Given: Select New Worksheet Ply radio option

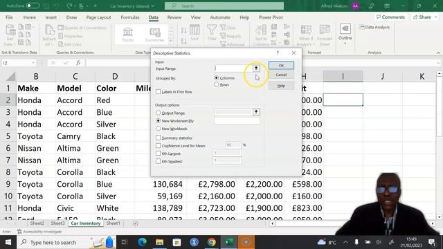Looking at the screenshot, I should coord(159,120).
